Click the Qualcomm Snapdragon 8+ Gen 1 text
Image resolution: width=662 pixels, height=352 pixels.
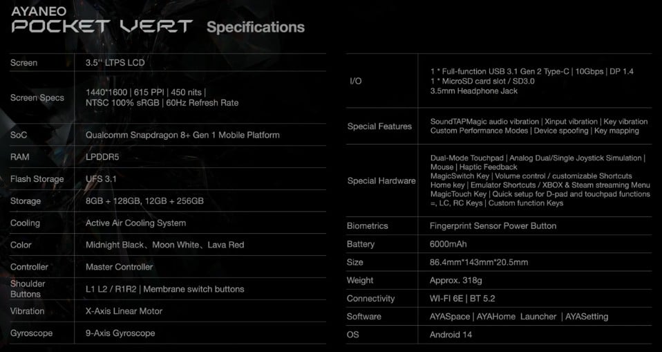point(182,135)
